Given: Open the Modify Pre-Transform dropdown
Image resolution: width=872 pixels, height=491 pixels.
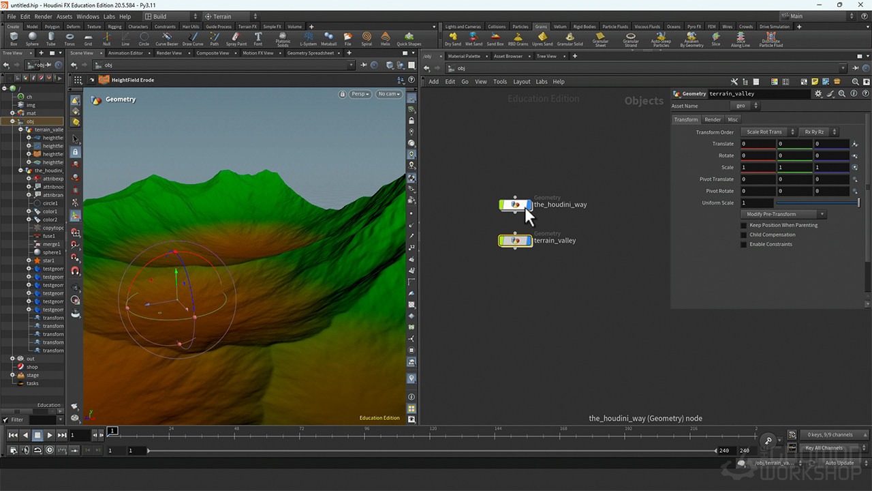Looking at the screenshot, I should point(783,213).
